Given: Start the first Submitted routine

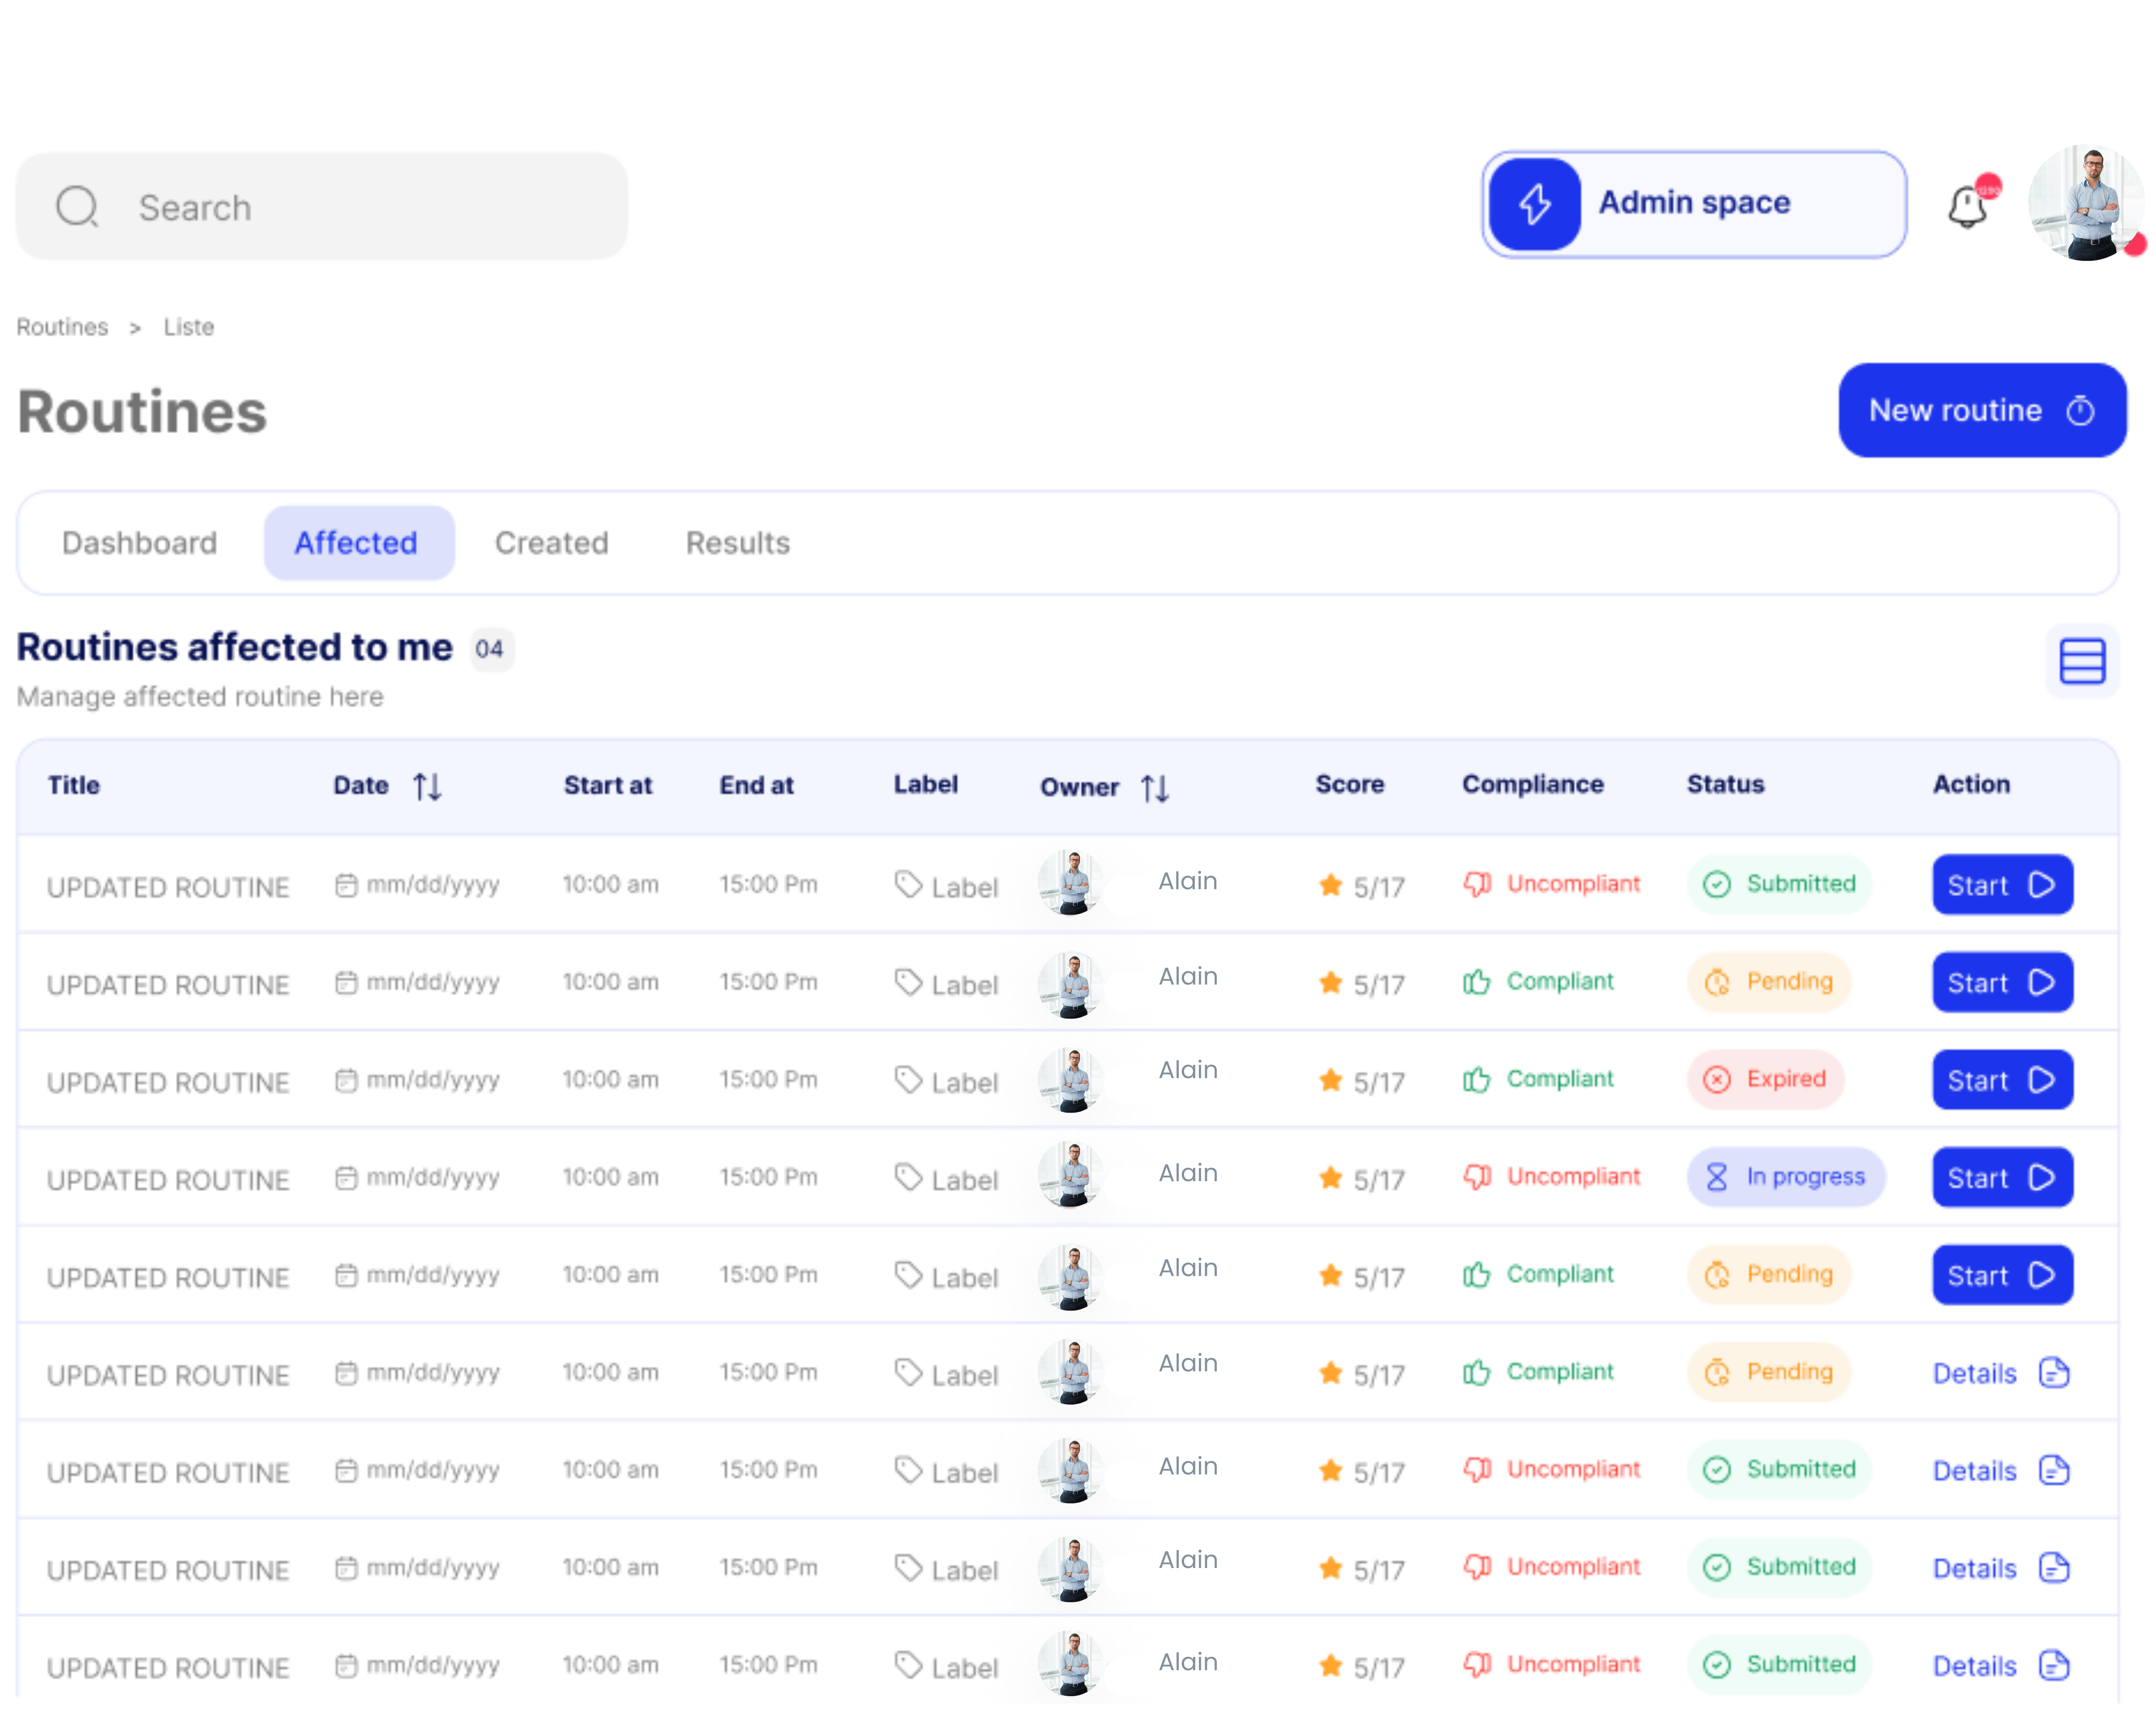Looking at the screenshot, I should click(x=2001, y=885).
